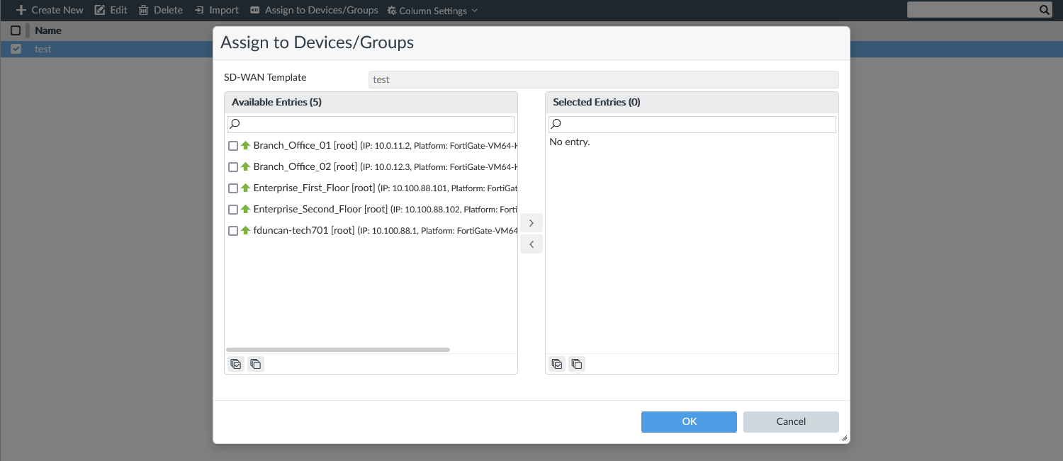Deselect all entries in Selected Entries list
This screenshot has width=1063, height=461.
[577, 364]
